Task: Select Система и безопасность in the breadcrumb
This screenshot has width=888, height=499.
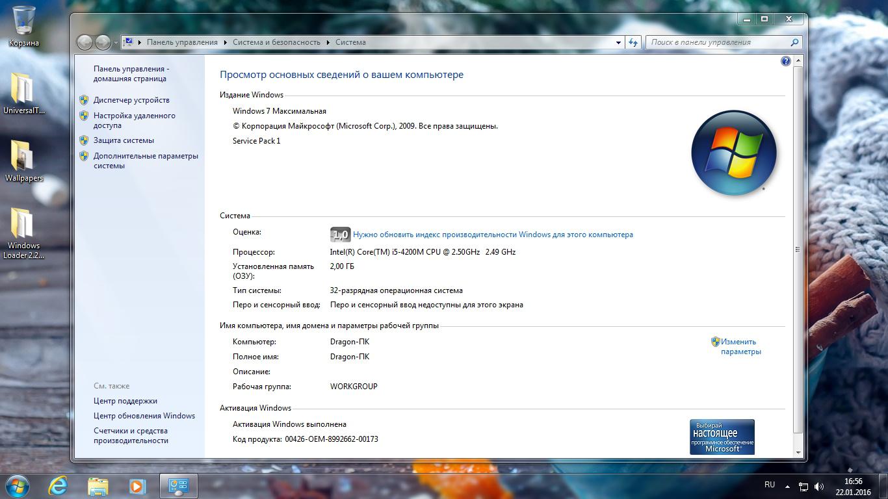Action: tap(276, 42)
